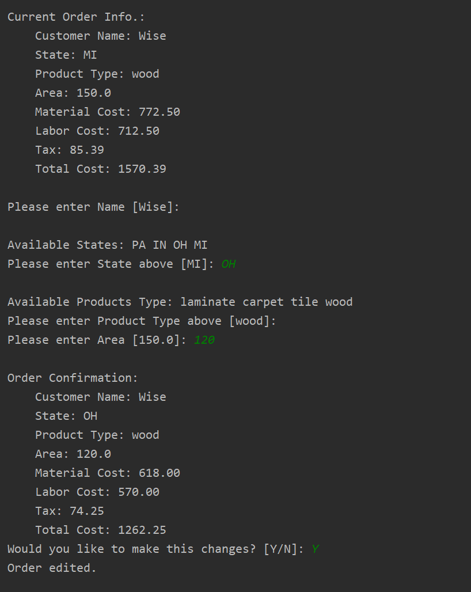Image resolution: width=471 pixels, height=592 pixels.
Task: Click the 'Total Cost: 1570.39' line
Action: (100, 169)
